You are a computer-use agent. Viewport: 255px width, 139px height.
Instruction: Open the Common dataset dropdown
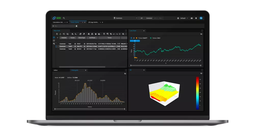point(125,18)
